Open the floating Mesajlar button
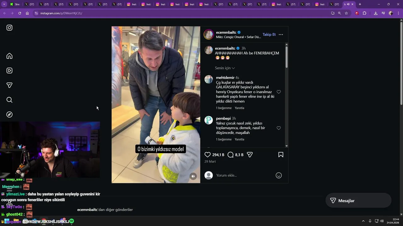Image resolution: width=403 pixels, height=226 pixels. (358, 201)
